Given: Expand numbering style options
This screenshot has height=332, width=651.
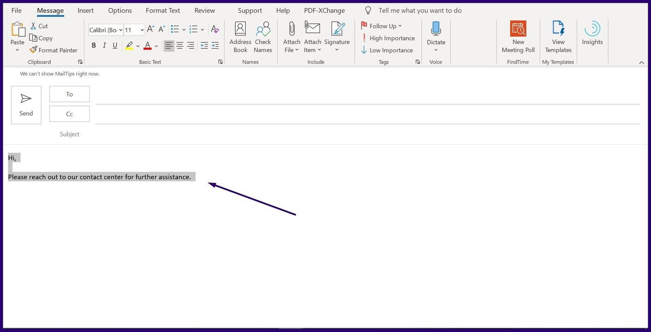Looking at the screenshot, I should tap(203, 30).
